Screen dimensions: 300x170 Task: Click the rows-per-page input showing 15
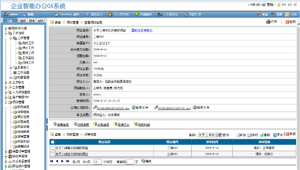tap(98, 162)
